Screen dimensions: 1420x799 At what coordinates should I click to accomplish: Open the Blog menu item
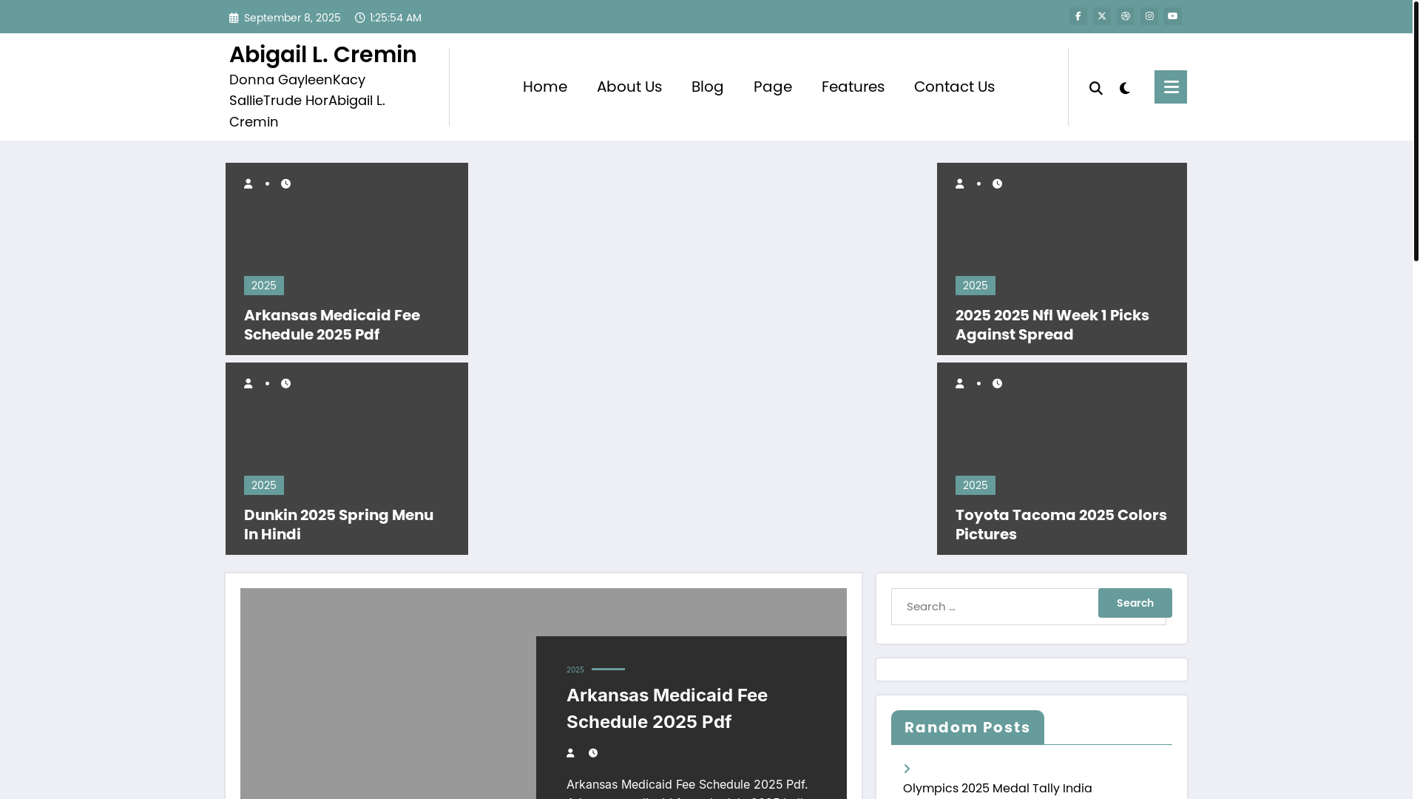[708, 87]
